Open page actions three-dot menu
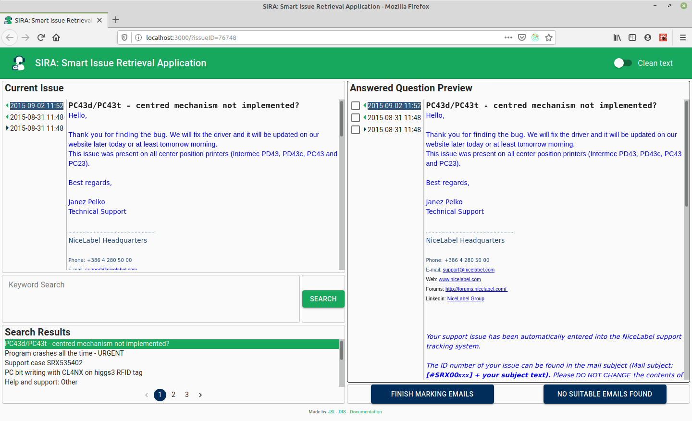Viewport: 692px width, 421px height. (x=508, y=37)
